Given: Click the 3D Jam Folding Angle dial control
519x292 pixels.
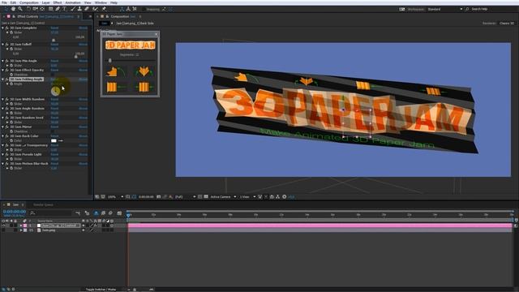Looking at the screenshot, I should (x=56, y=91).
